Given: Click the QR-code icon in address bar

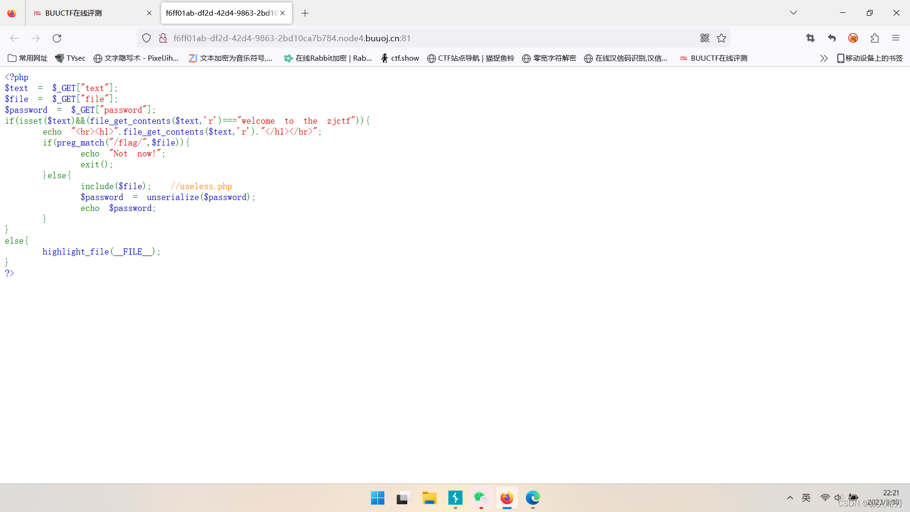Looking at the screenshot, I should tap(705, 38).
